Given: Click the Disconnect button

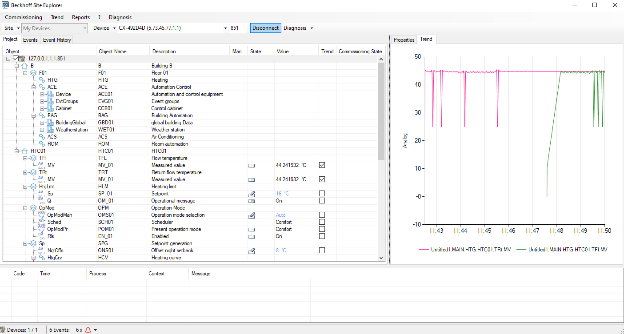Looking at the screenshot, I should [x=265, y=28].
